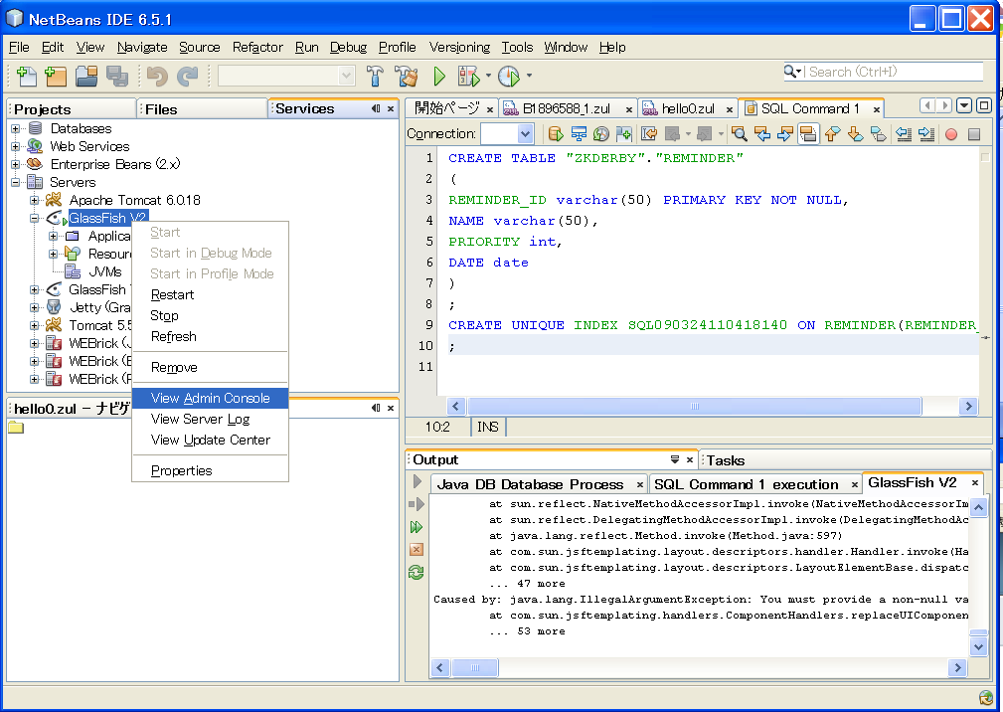The height and width of the screenshot is (712, 1003).
Task: Start macro recording with red circle
Action: [x=951, y=134]
